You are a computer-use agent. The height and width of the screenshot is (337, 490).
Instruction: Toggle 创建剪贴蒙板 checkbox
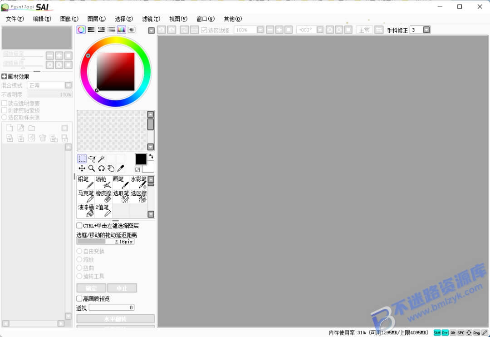click(x=5, y=110)
